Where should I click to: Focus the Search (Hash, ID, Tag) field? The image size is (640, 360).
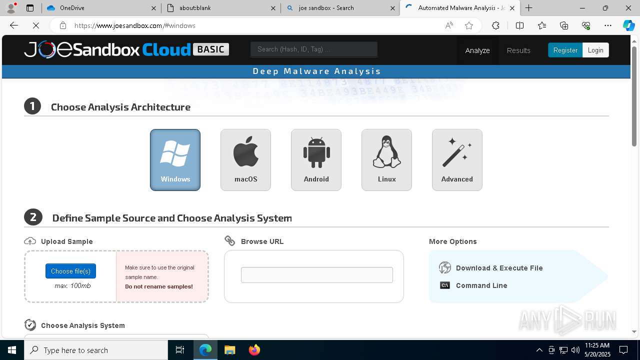[x=314, y=49]
